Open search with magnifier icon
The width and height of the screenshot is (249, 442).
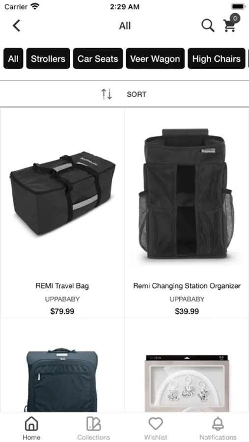coord(208,26)
